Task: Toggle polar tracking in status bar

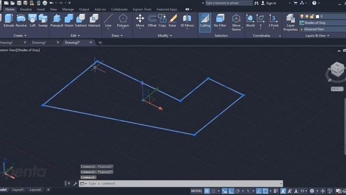Action: (x=238, y=191)
